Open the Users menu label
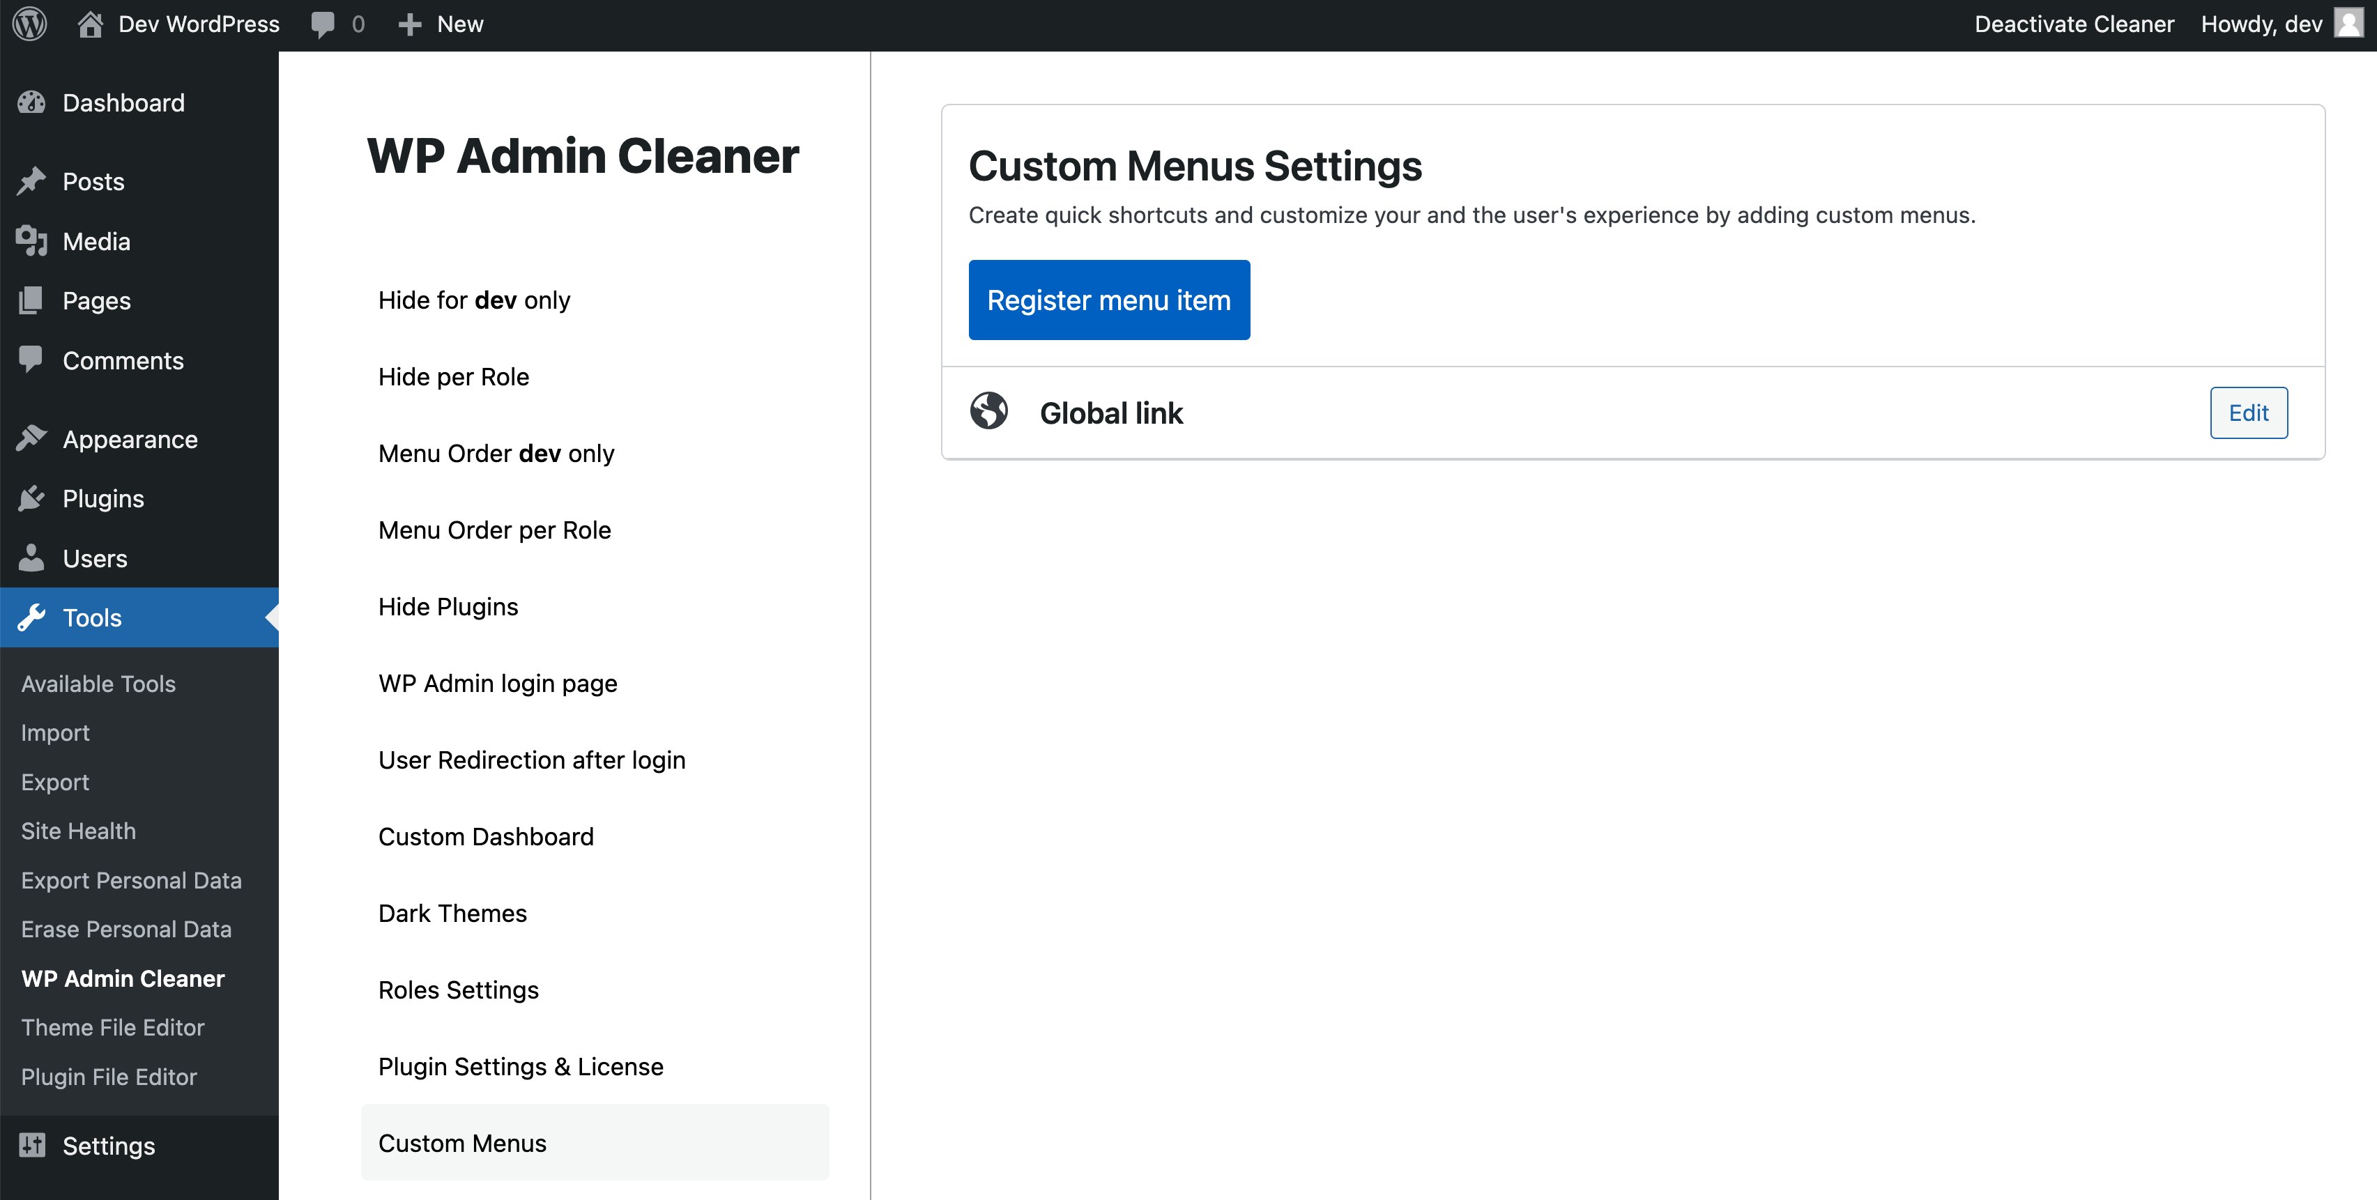Image resolution: width=2377 pixels, height=1200 pixels. click(95, 559)
